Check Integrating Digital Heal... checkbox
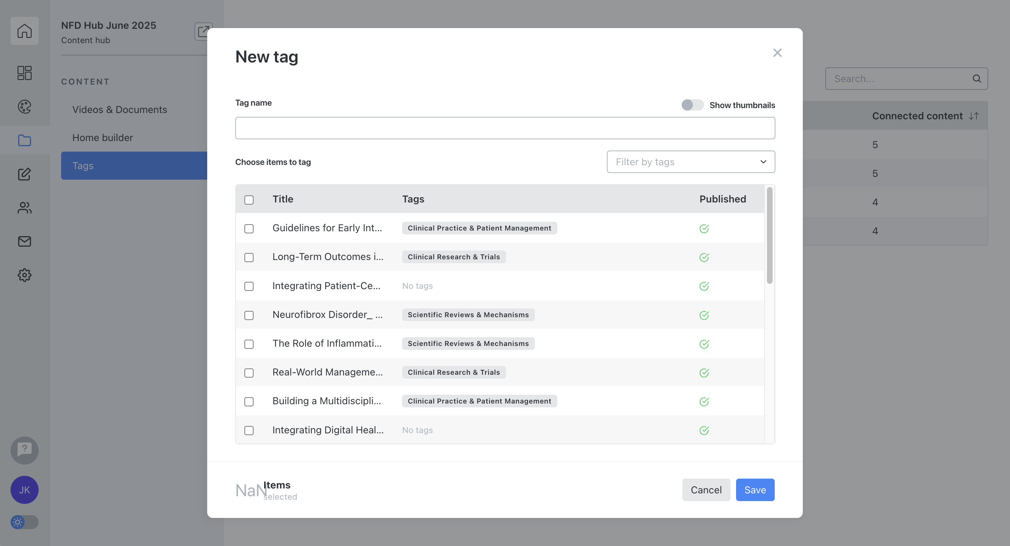1010x546 pixels. click(x=249, y=431)
